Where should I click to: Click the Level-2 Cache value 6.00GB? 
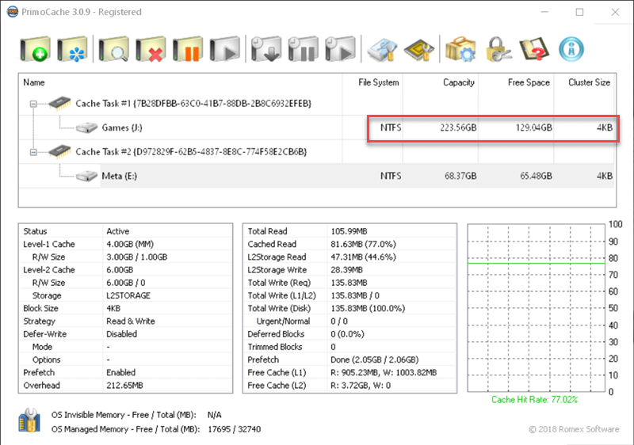point(120,270)
